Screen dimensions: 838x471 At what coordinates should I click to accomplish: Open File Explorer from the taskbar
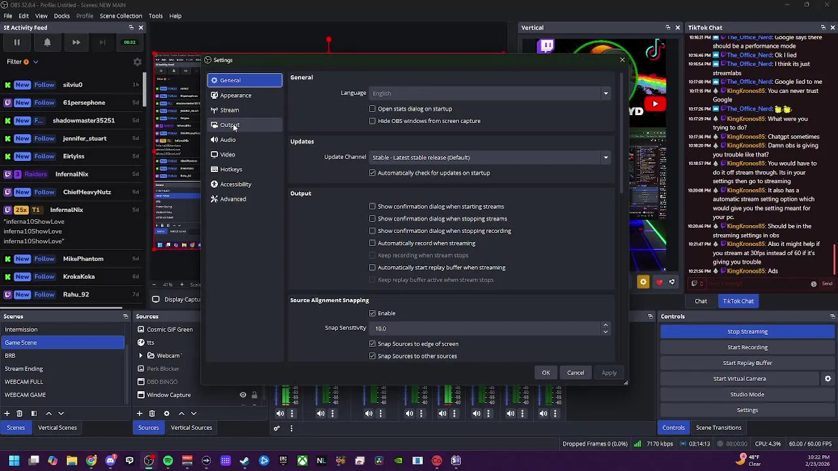click(x=72, y=461)
